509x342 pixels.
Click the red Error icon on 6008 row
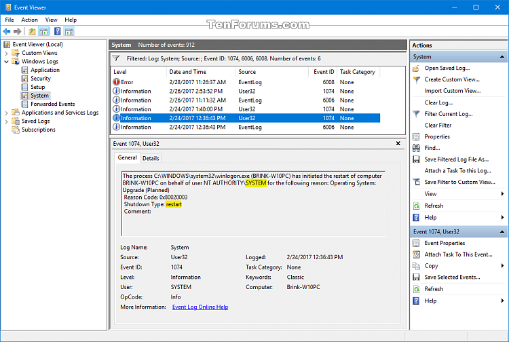click(116, 82)
